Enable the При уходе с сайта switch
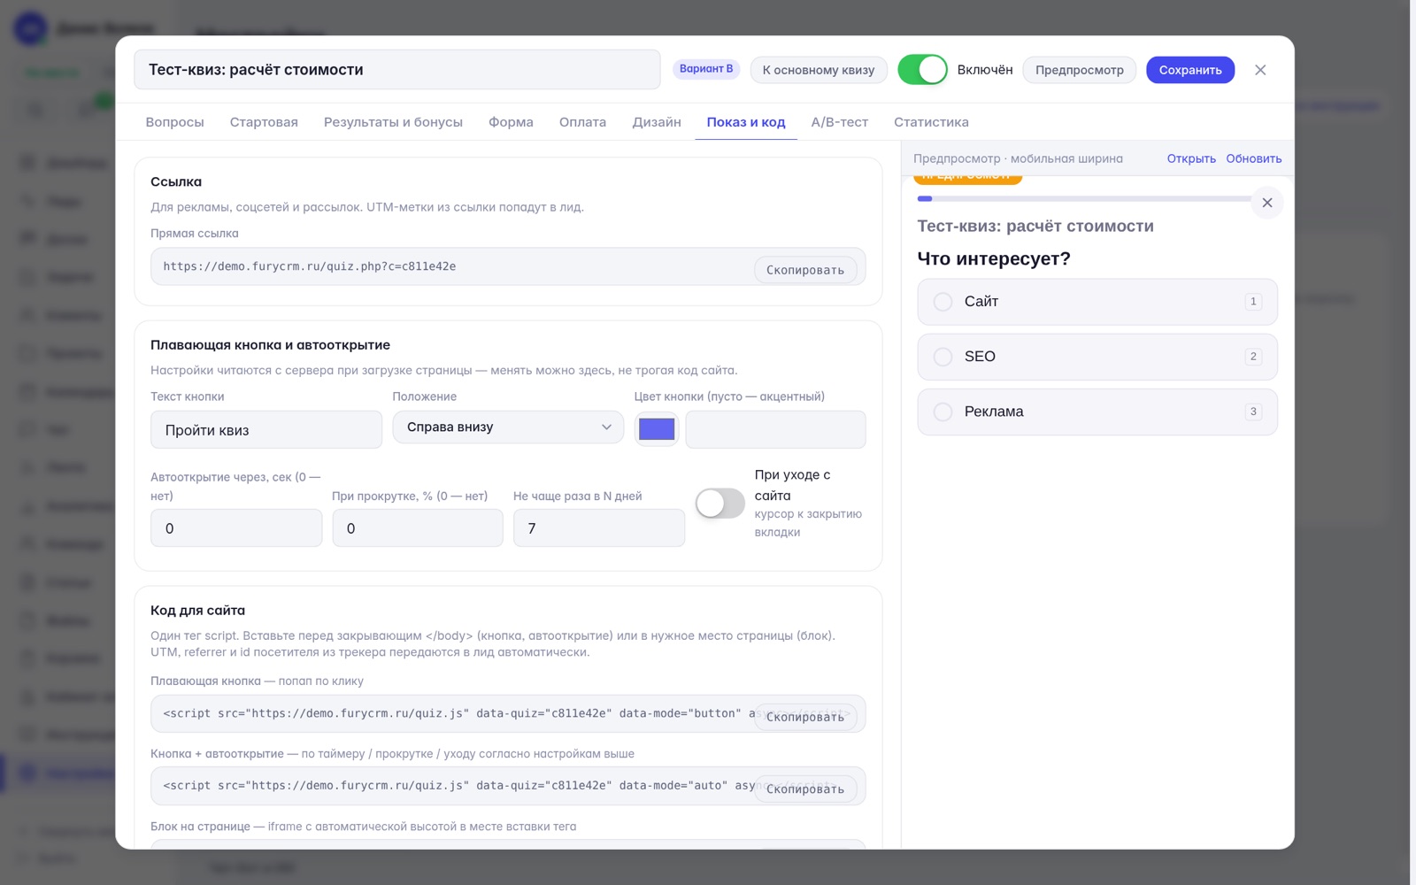Image resolution: width=1416 pixels, height=885 pixels. pos(720,504)
